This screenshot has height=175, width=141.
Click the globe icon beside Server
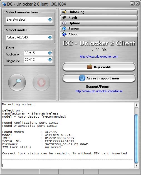click(64, 29)
